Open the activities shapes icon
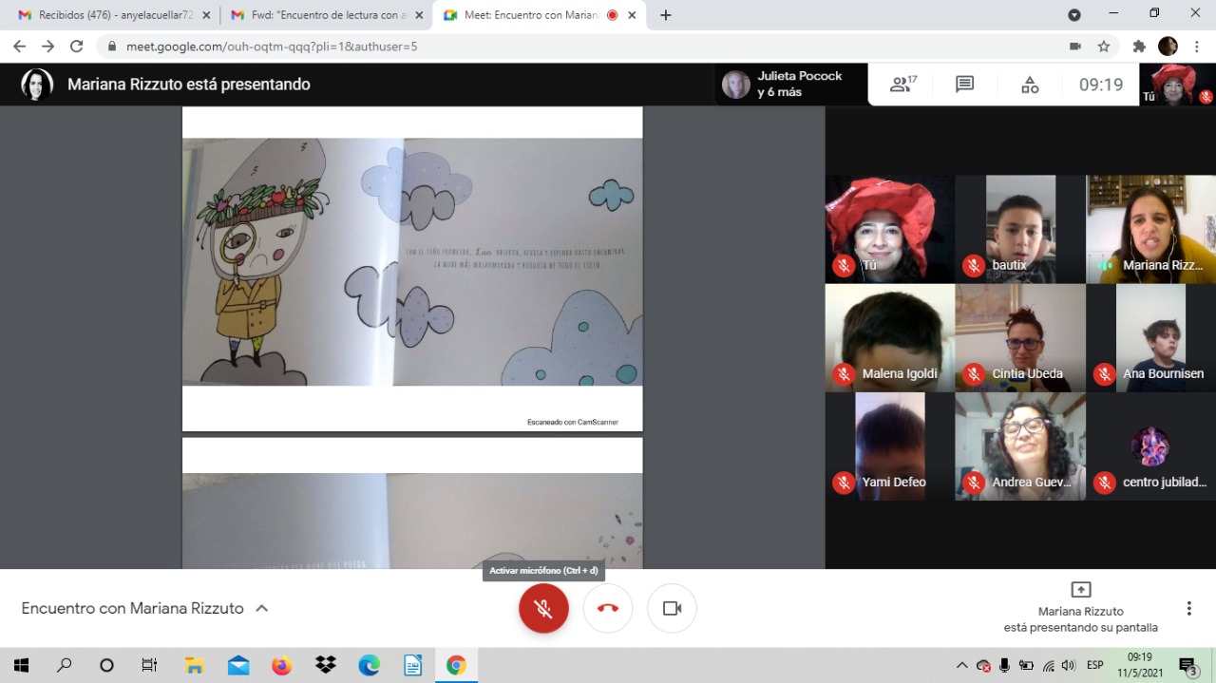The height and width of the screenshot is (683, 1216). (1030, 85)
